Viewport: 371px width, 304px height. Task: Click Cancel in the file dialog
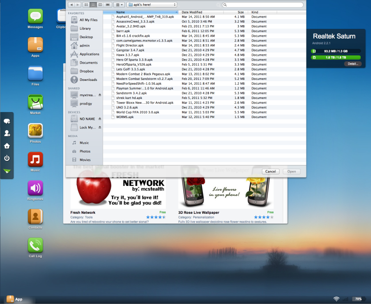tap(270, 172)
